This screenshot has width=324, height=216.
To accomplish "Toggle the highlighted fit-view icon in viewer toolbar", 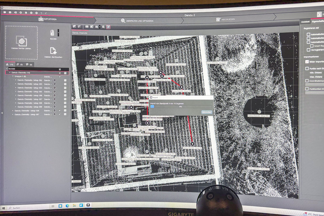I will pyautogui.click(x=108, y=27).
